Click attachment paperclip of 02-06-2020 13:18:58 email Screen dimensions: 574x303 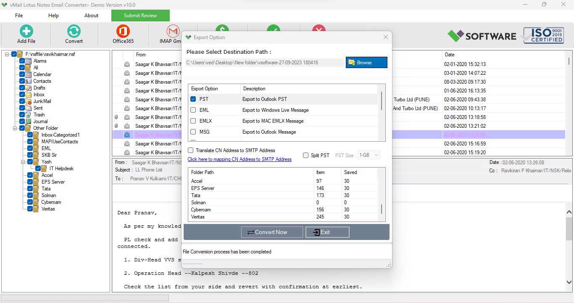click(116, 117)
